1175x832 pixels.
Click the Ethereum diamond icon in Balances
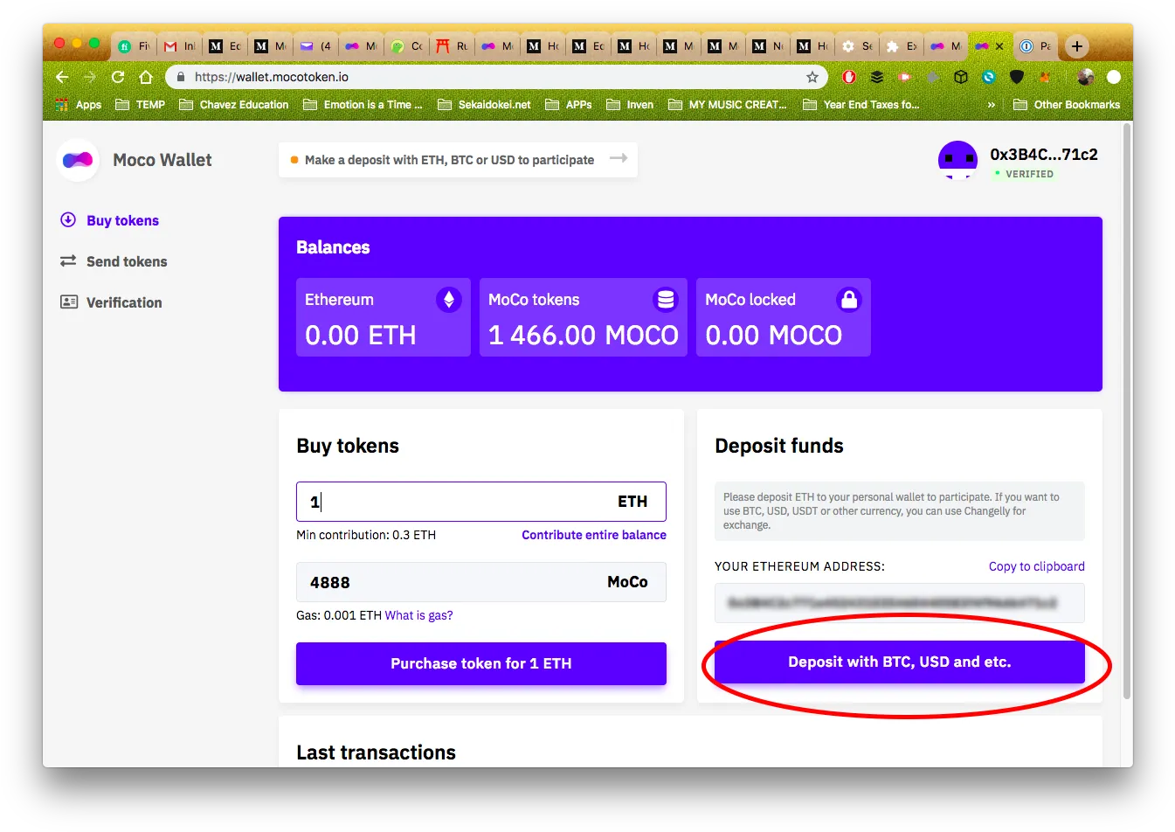point(448,300)
